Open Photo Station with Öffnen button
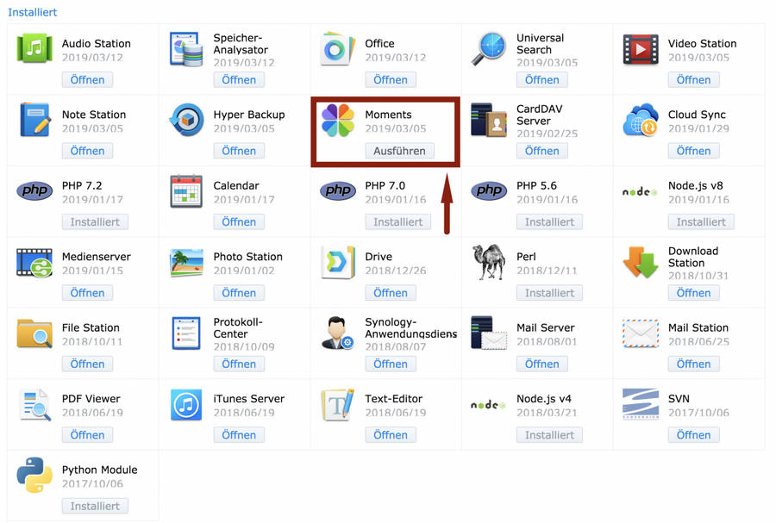Viewport: 776px width, 523px height. click(239, 293)
